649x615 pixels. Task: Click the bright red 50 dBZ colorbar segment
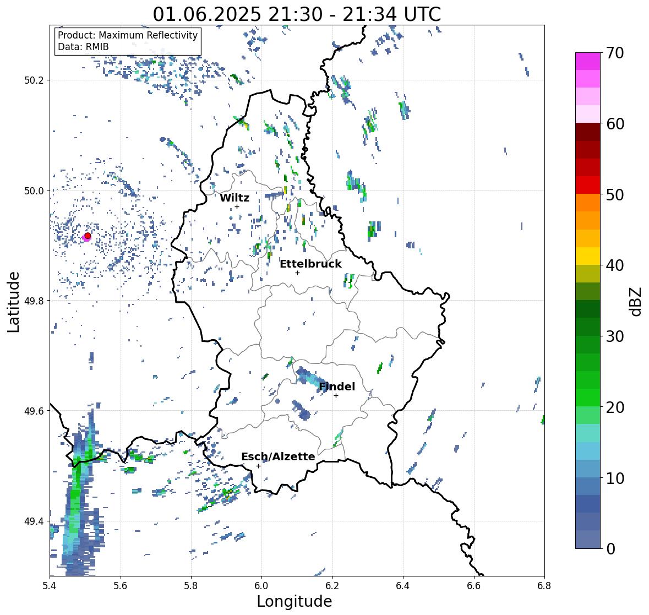pos(588,186)
